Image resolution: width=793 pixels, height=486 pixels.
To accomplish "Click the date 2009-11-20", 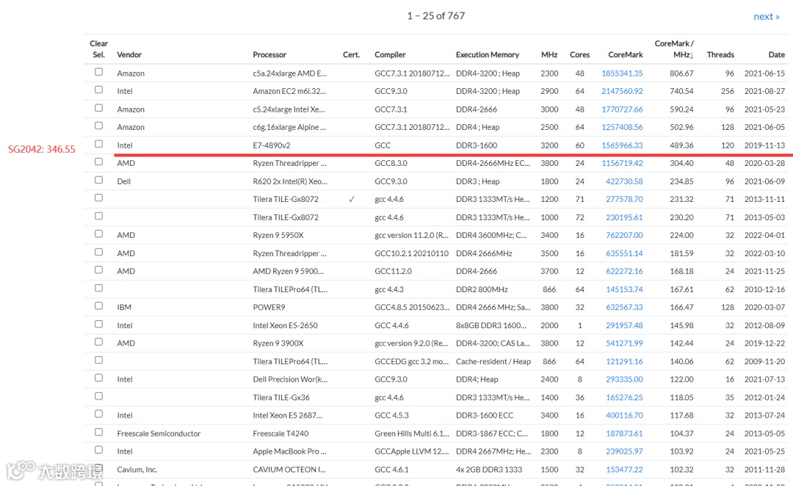I will coord(764,361).
